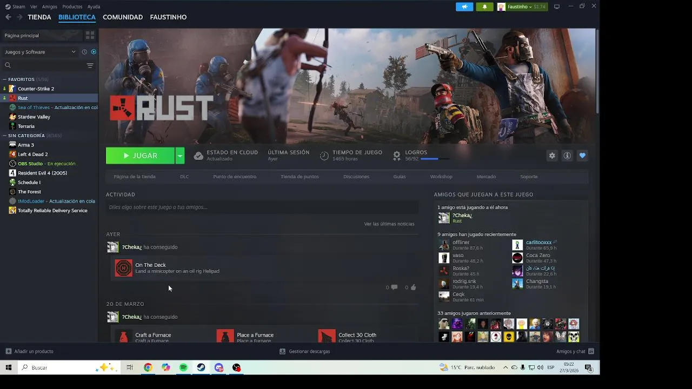
Task: Open the Ver menu
Action: click(x=34, y=6)
